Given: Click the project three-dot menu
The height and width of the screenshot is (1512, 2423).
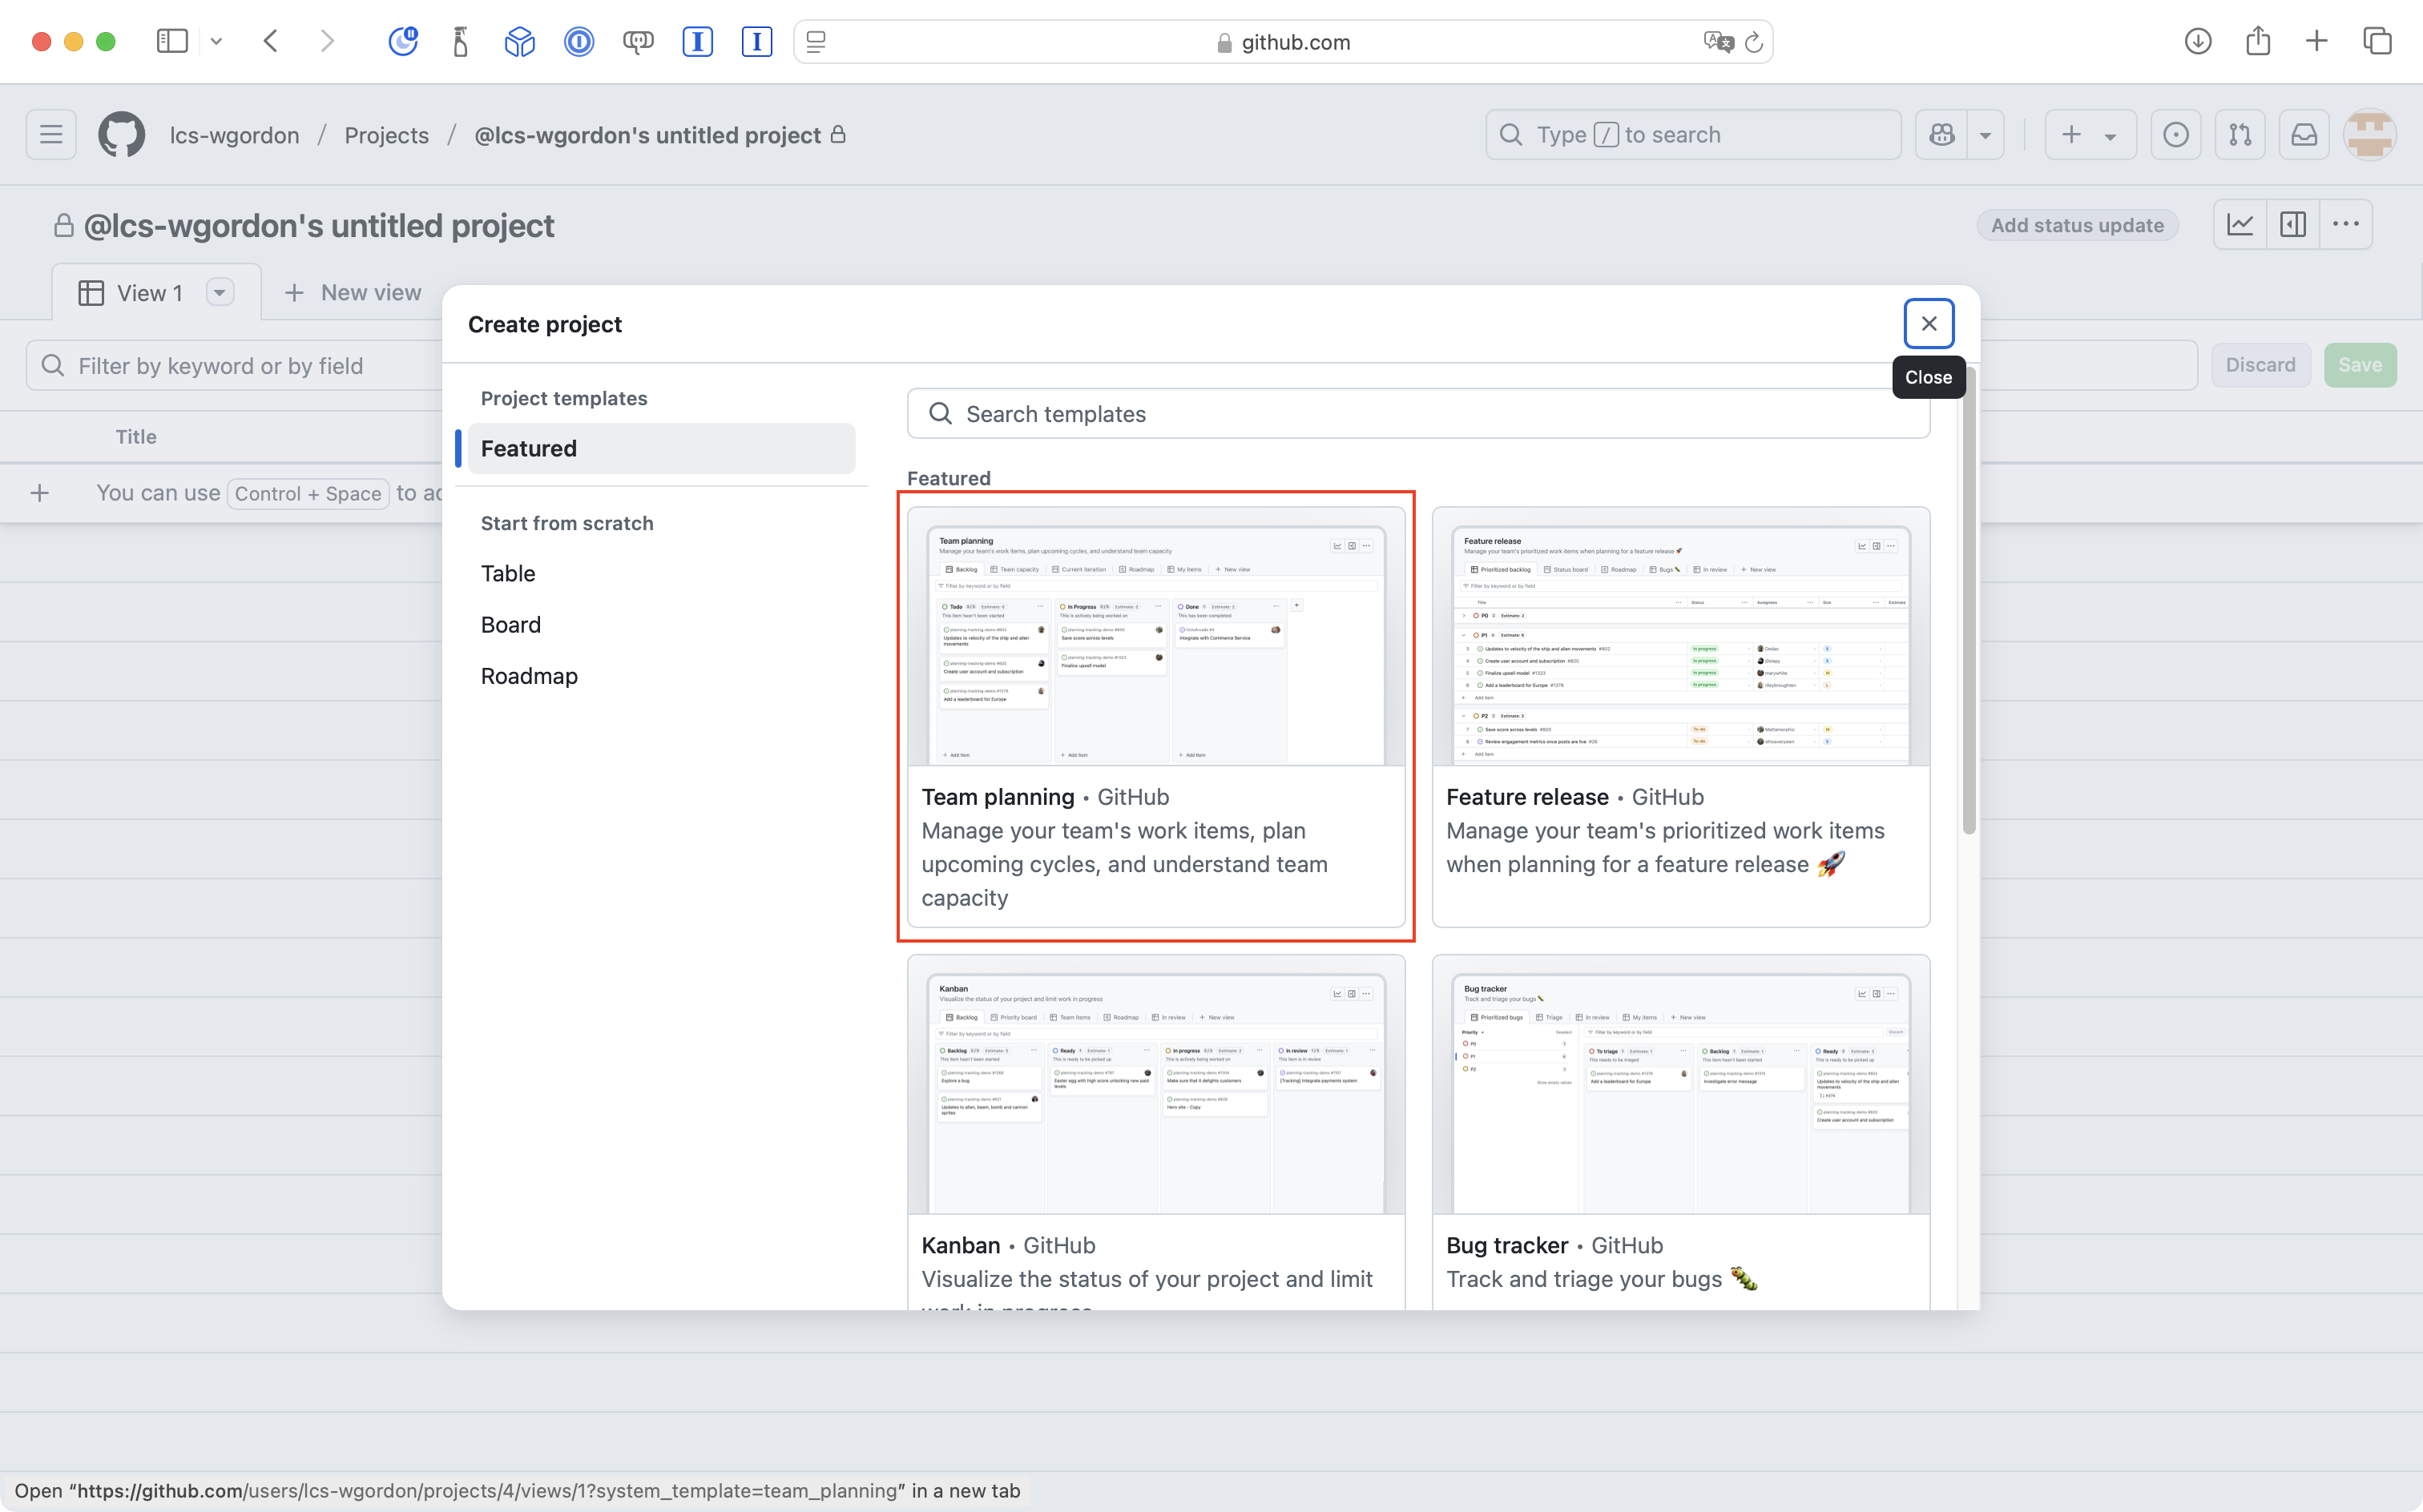Looking at the screenshot, I should coord(2345,225).
